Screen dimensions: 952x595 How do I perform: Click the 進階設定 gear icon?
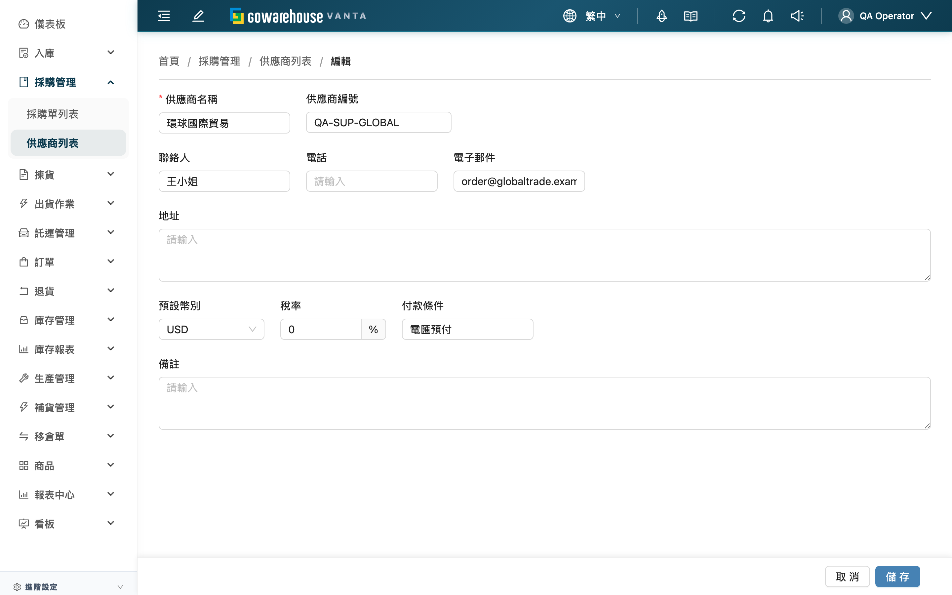[x=17, y=587]
